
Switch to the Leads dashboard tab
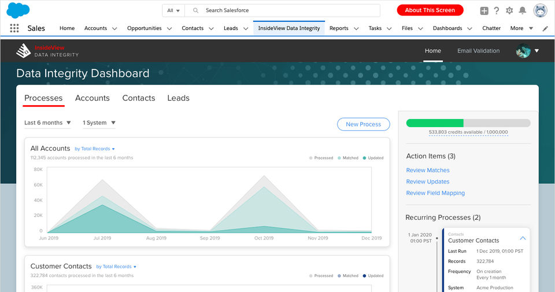point(179,98)
